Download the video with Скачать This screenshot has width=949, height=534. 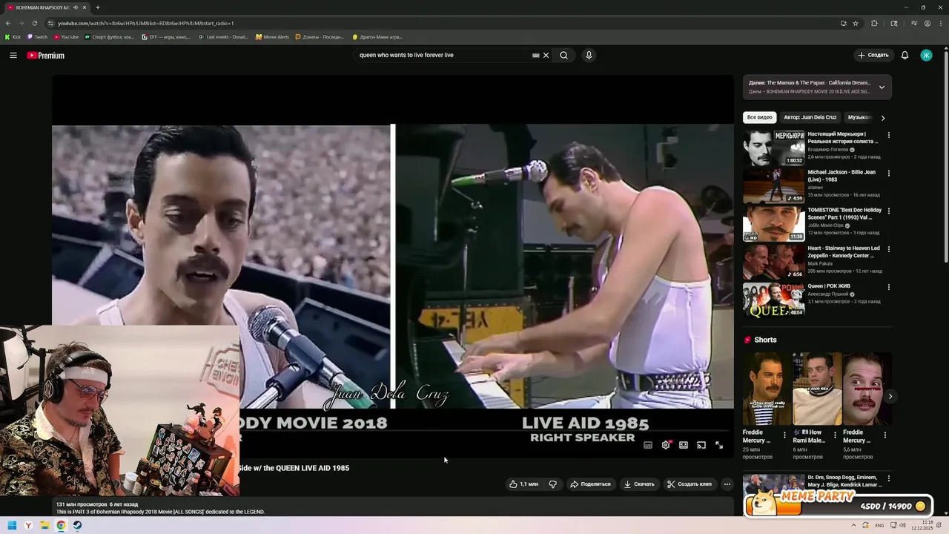click(x=639, y=484)
